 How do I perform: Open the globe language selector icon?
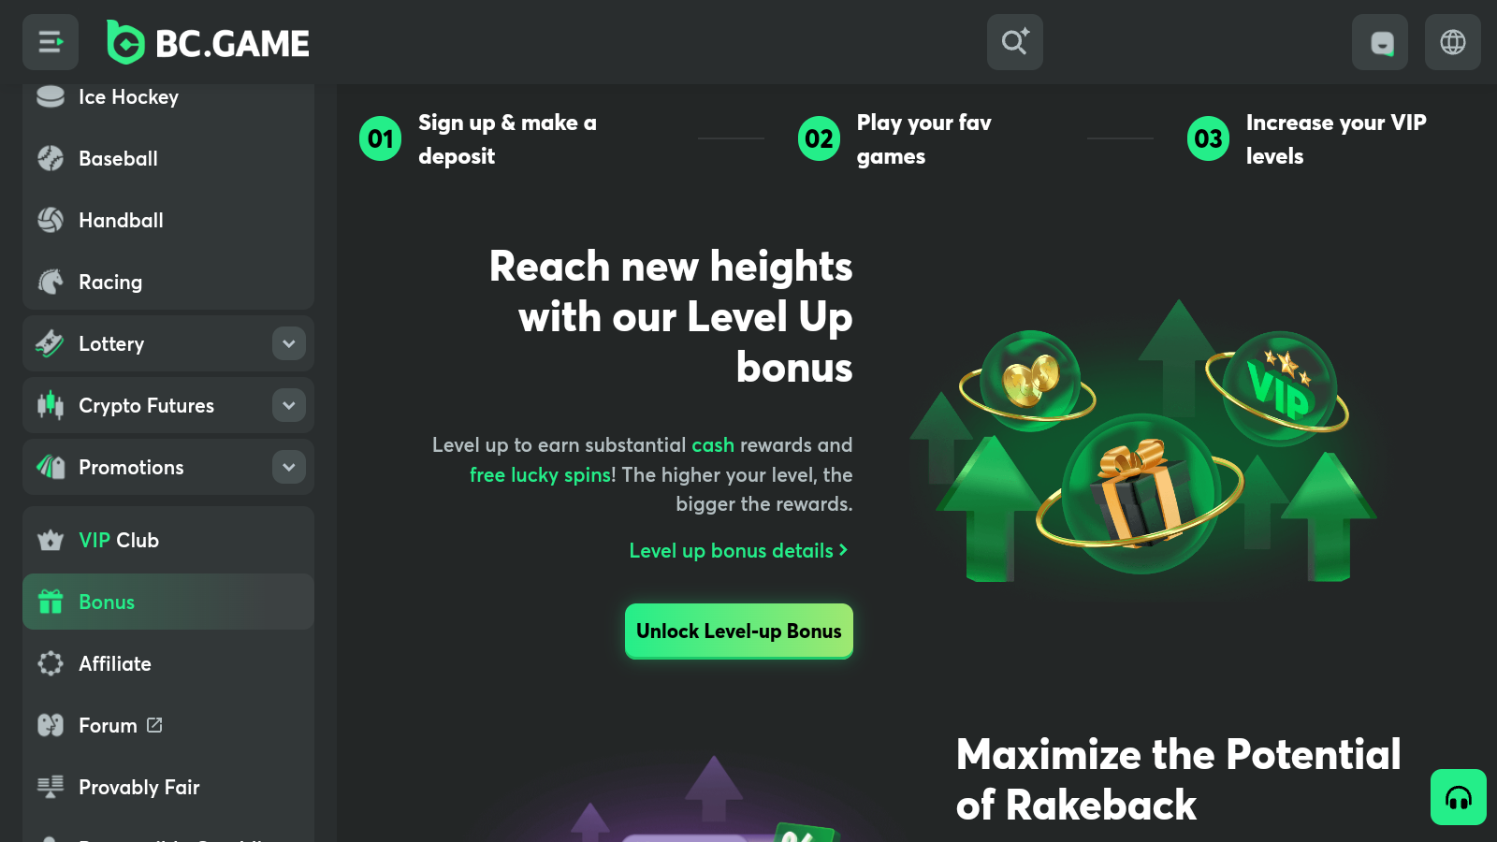coord(1453,42)
